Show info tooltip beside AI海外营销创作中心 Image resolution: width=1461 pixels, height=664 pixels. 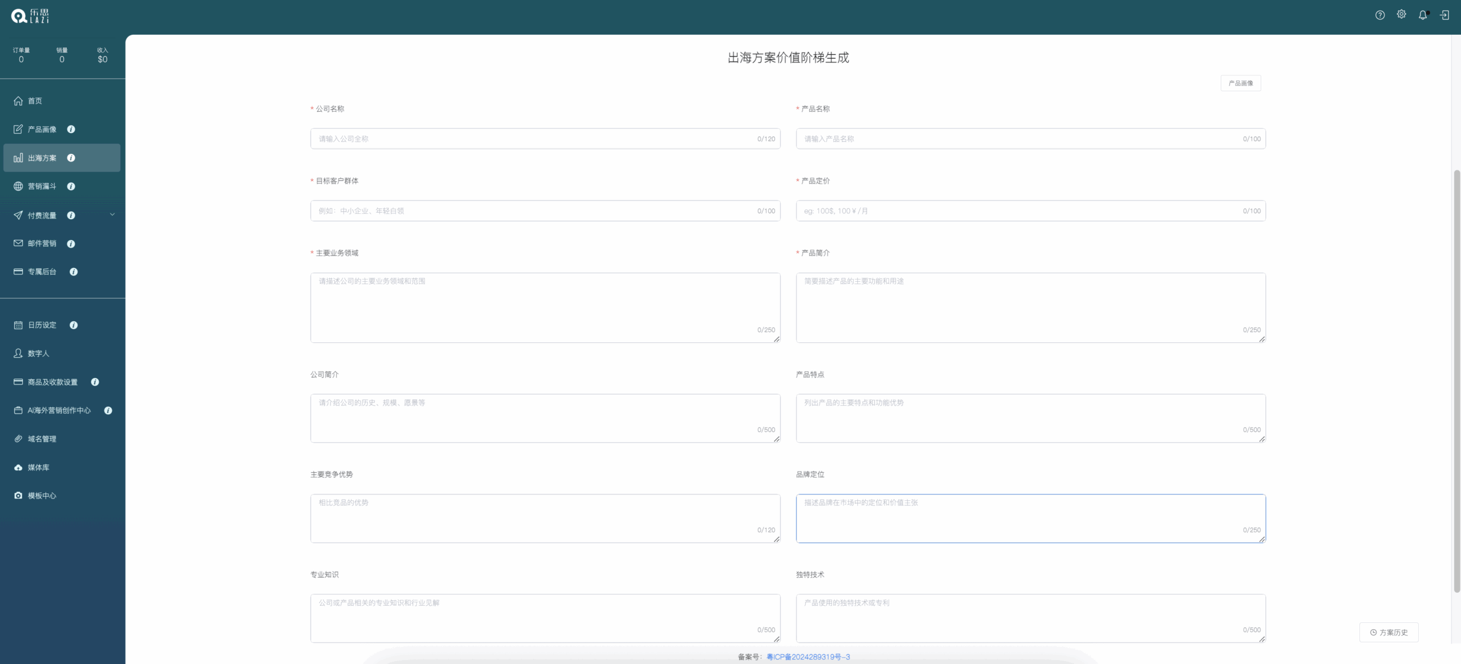(108, 411)
